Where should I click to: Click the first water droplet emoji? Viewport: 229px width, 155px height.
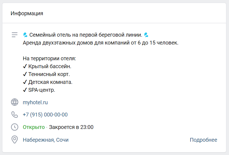tap(25, 35)
